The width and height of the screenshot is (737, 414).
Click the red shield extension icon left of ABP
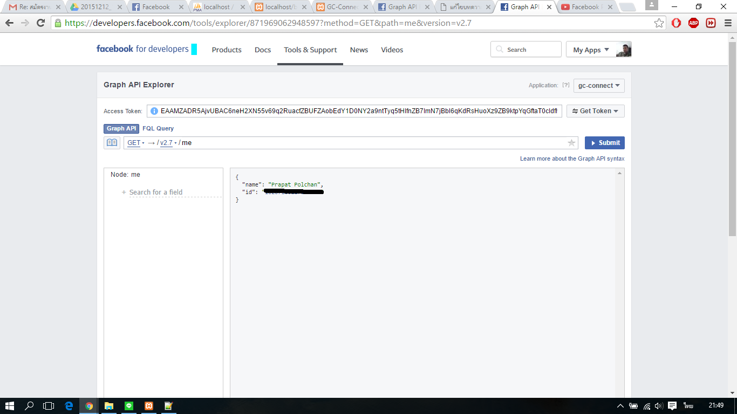676,23
